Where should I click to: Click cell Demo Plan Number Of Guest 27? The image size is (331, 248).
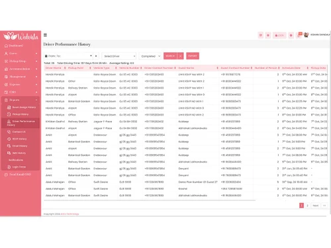click(198, 182)
